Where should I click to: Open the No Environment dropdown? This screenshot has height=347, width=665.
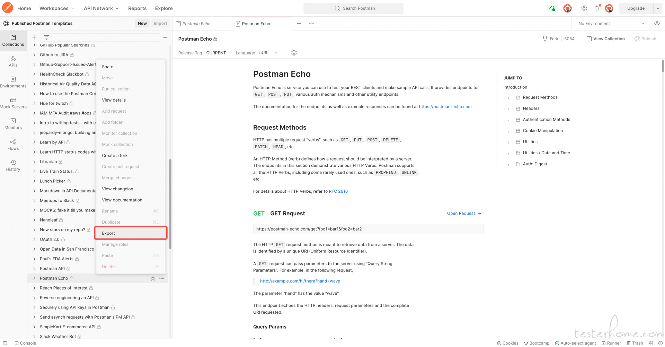(611, 24)
